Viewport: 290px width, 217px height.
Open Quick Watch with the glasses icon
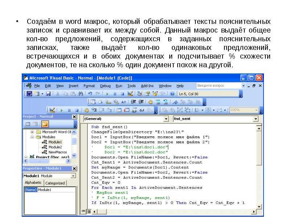(x=142, y=110)
